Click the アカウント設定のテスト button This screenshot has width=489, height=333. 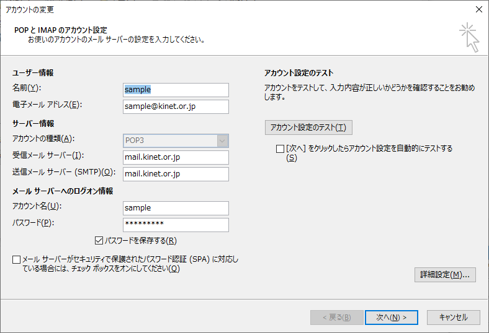click(308, 128)
